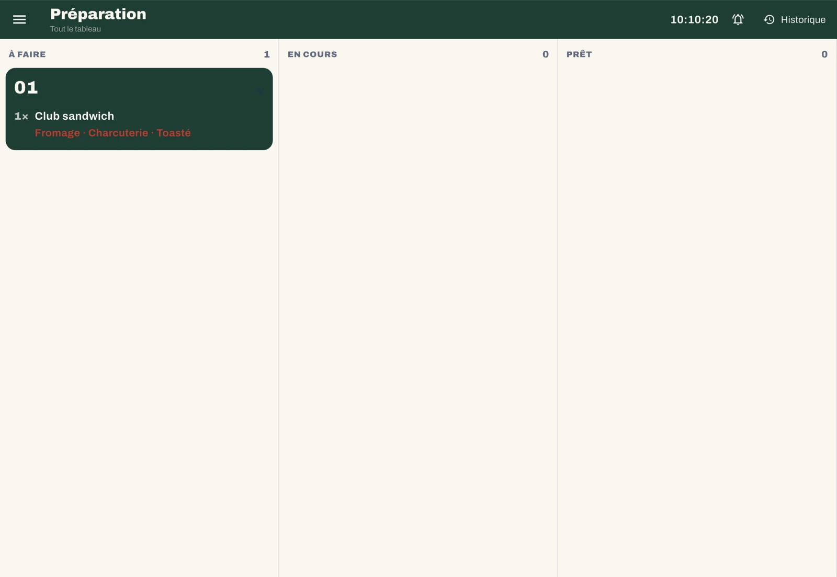
Task: Click the À FAIRE column header
Action: point(27,54)
